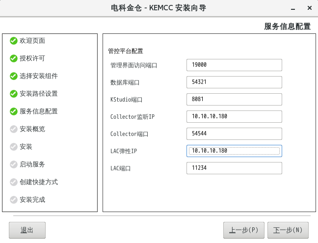
Task: Click the 数据库端口 label
Action: point(125,82)
